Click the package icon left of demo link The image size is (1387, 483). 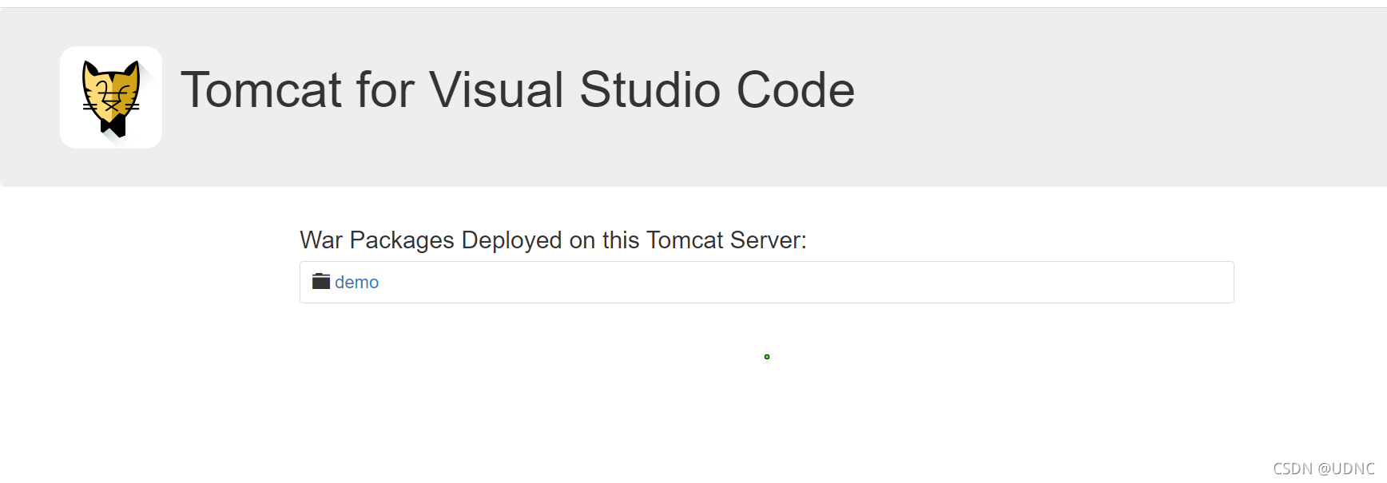coord(320,281)
